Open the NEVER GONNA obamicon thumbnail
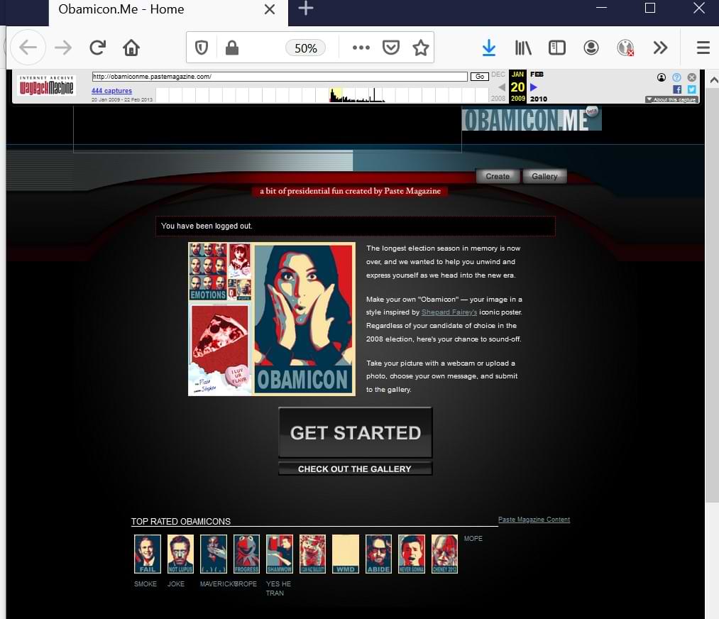The height and width of the screenshot is (619, 719). pyautogui.click(x=412, y=554)
